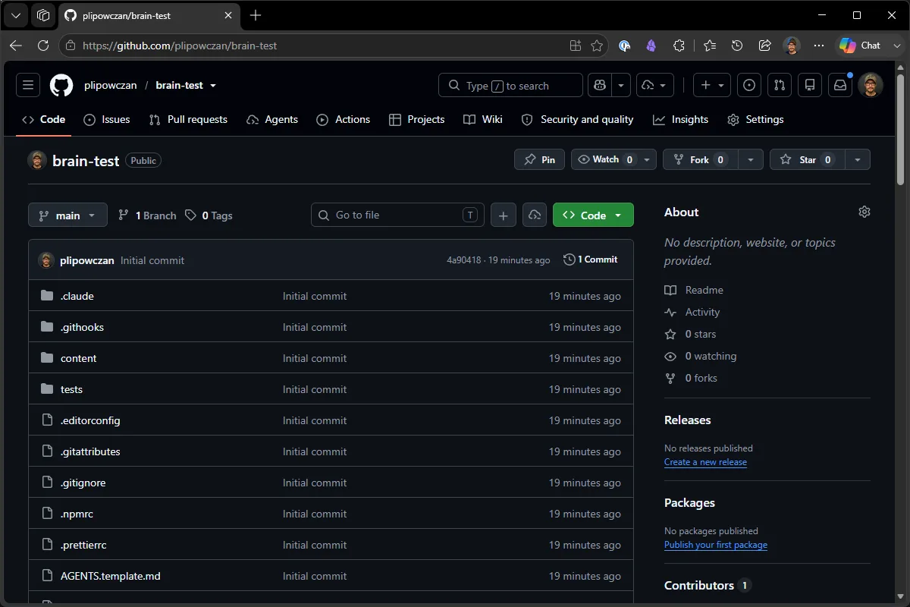Image resolution: width=910 pixels, height=607 pixels.
Task: Open the tab actions menu in the title bar
Action: click(x=16, y=15)
